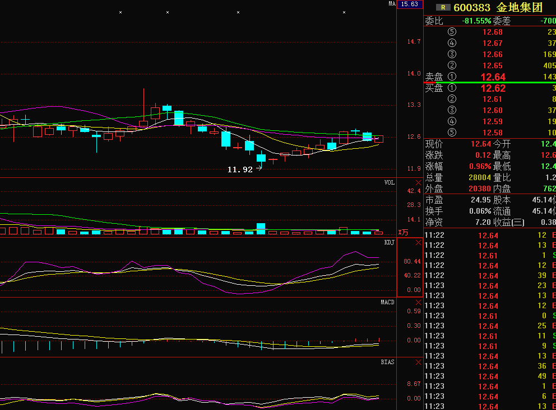Click the best bid price 12.62 in 买盘 row
Viewport: 556px width, 410px height.
[493, 88]
